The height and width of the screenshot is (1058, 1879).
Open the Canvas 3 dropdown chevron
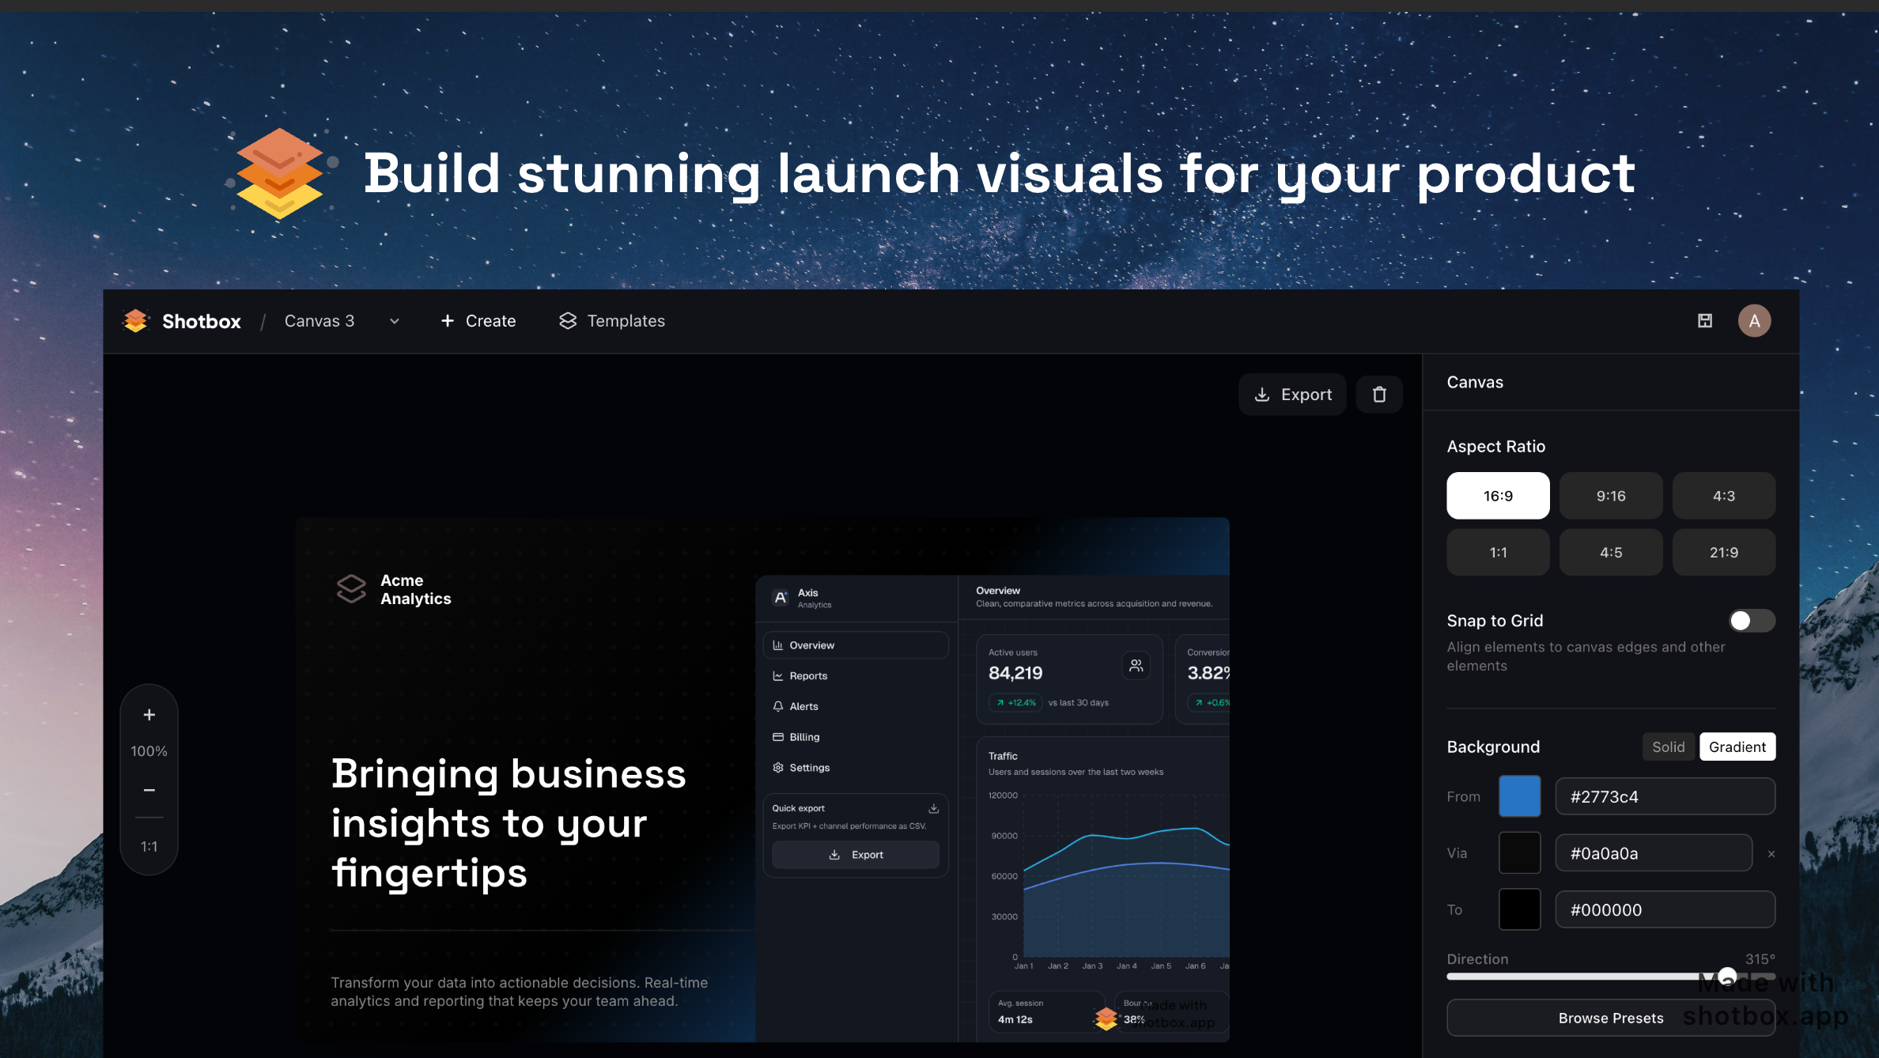click(x=395, y=321)
